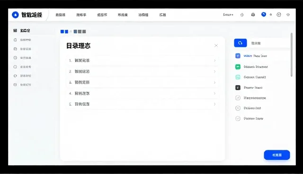Image resolution: width=303 pixels, height=174 pixels.
Task: Click the blue circular app logo
Action: 15,15
